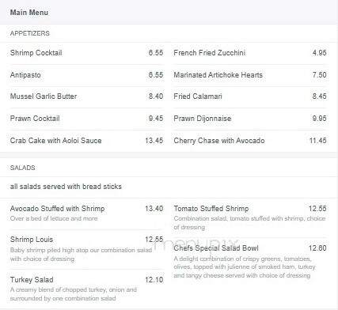This screenshot has height=310, width=338.
Task: Open the Antipasto menu item
Action: (x=25, y=75)
